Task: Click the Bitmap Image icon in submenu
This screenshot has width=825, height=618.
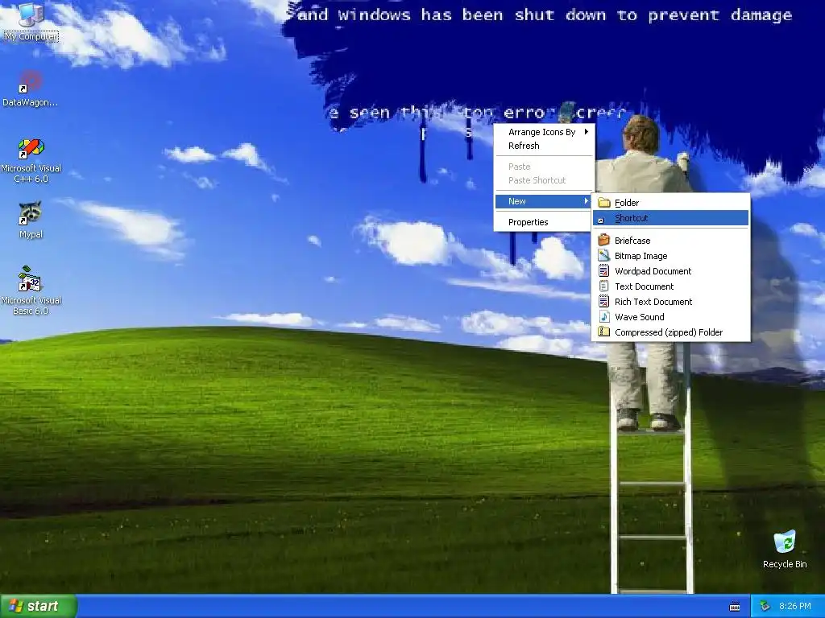Action: click(x=604, y=255)
